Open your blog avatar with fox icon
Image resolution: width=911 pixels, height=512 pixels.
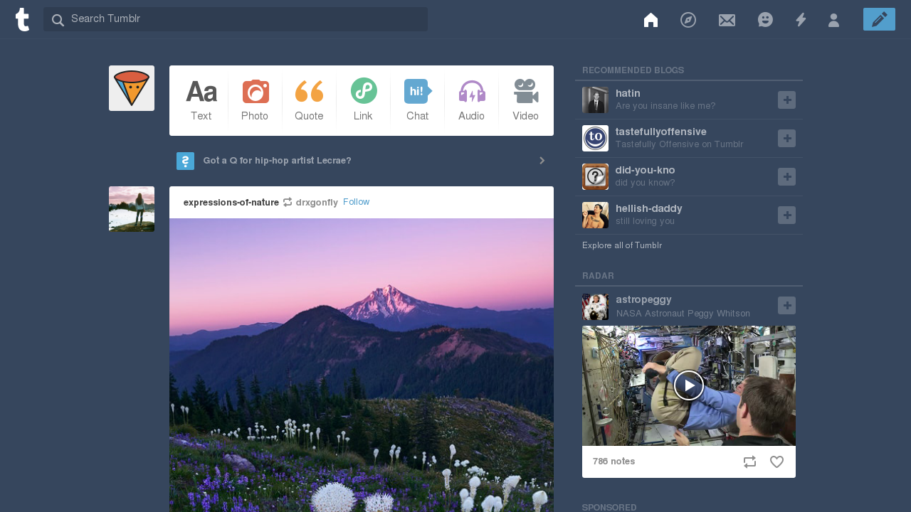coord(132,88)
